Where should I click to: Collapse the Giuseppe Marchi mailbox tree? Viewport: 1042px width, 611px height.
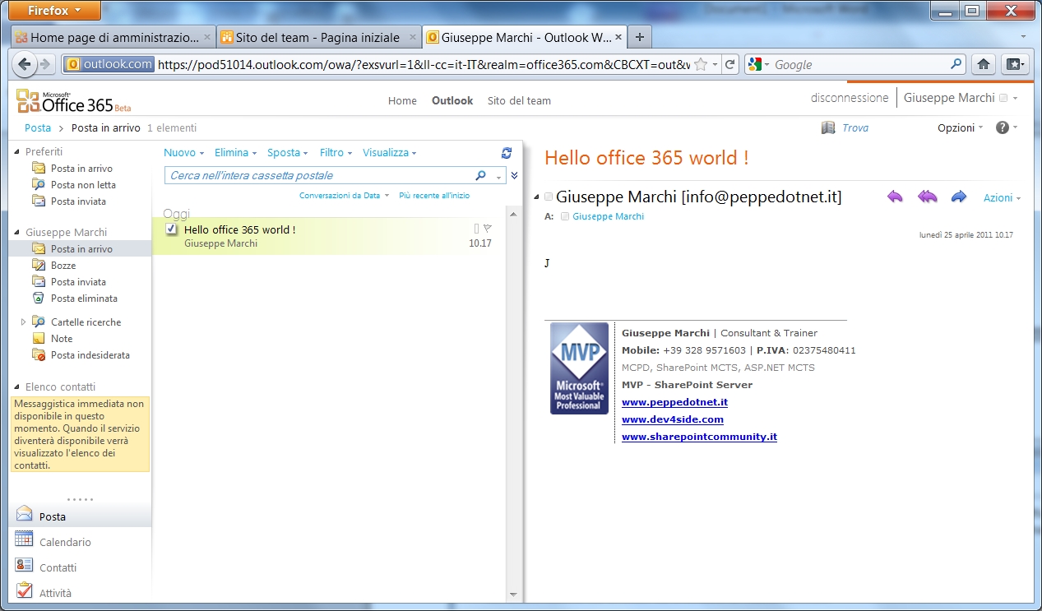click(x=18, y=233)
